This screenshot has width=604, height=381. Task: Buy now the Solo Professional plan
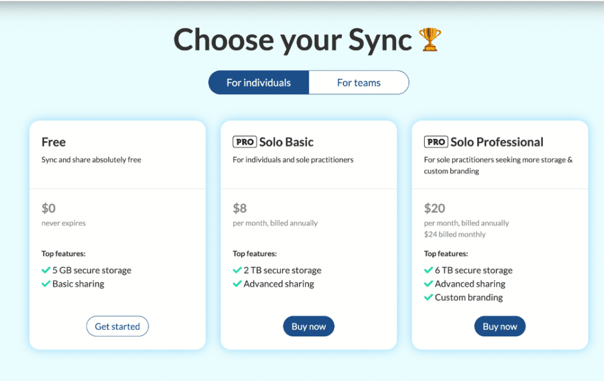500,326
